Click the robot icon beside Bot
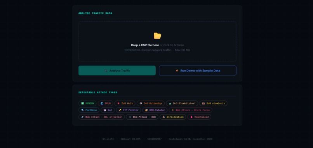The image size is (313, 148). click(x=105, y=110)
